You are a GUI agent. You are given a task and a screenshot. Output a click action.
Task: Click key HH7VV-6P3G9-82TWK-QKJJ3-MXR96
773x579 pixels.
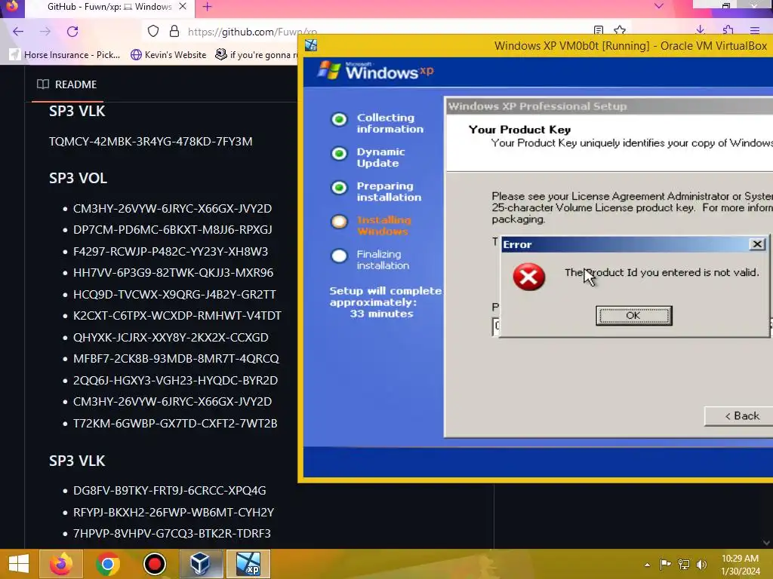point(173,273)
